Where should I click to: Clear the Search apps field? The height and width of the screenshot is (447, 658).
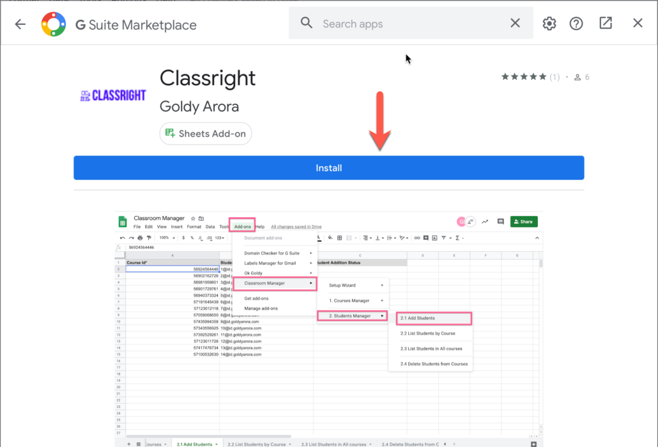pos(515,23)
